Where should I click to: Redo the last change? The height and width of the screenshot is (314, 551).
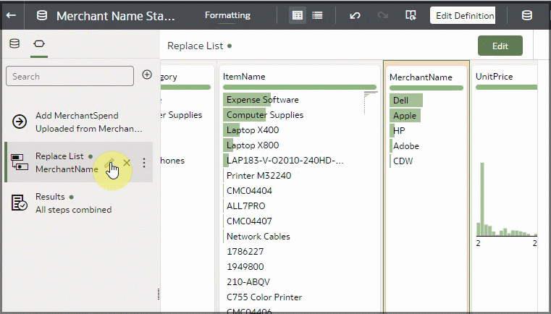pos(383,15)
